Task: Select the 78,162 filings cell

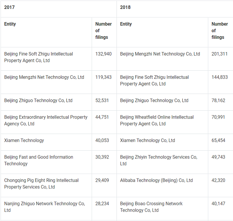Action: click(218, 101)
